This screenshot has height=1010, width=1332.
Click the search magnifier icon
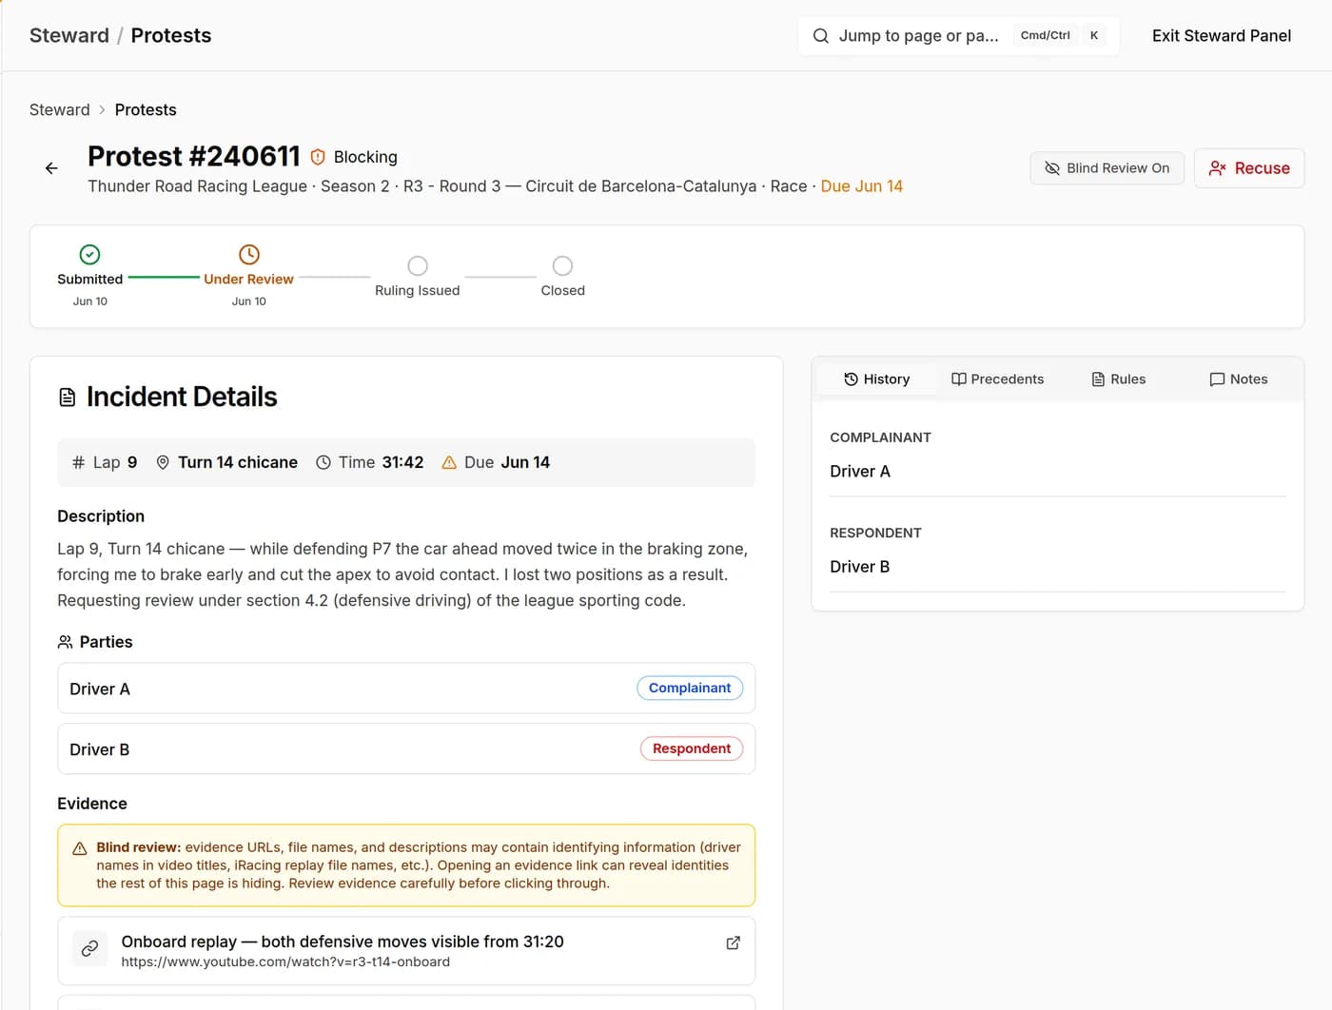820,36
